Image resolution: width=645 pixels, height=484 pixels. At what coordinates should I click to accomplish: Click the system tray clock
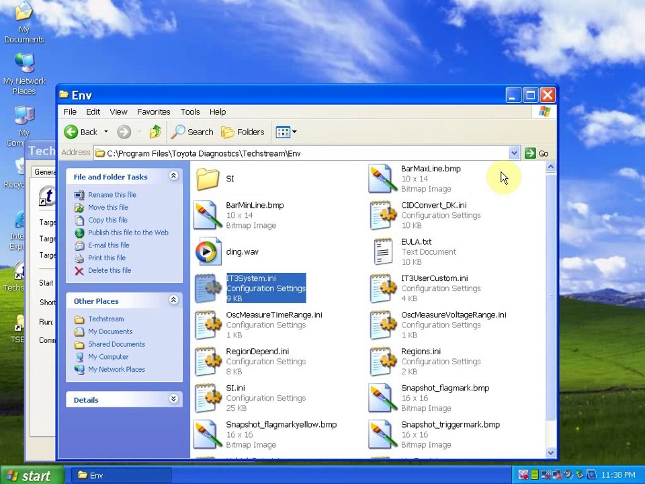pos(618,475)
